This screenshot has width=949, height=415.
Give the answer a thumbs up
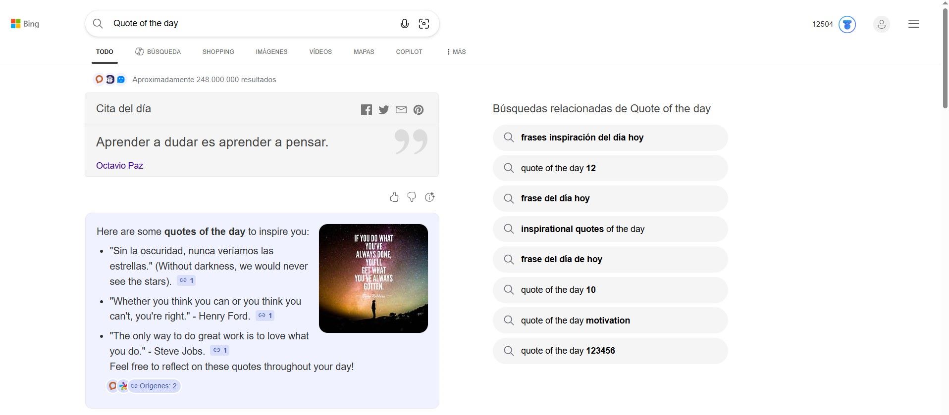click(394, 197)
